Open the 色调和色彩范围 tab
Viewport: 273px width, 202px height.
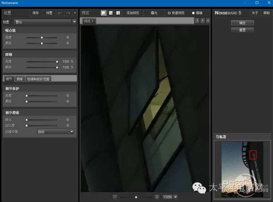pos(38,79)
